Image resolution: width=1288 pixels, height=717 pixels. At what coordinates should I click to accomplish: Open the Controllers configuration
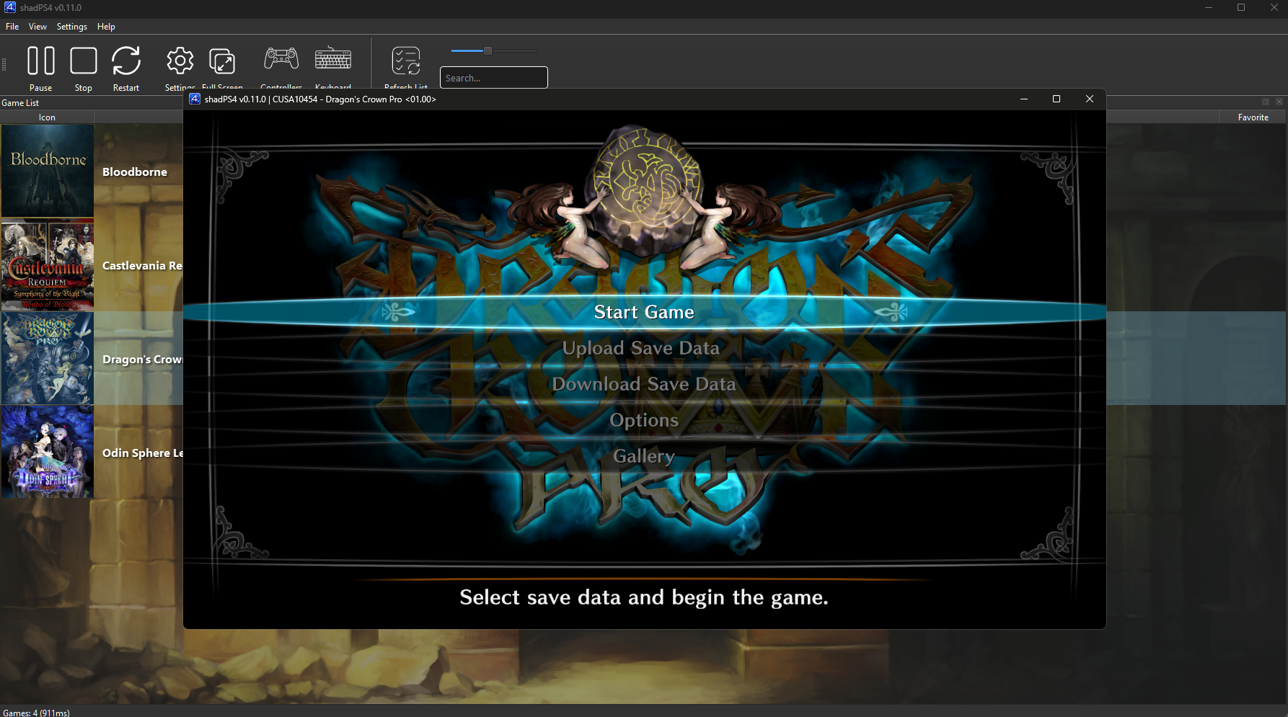pos(281,58)
